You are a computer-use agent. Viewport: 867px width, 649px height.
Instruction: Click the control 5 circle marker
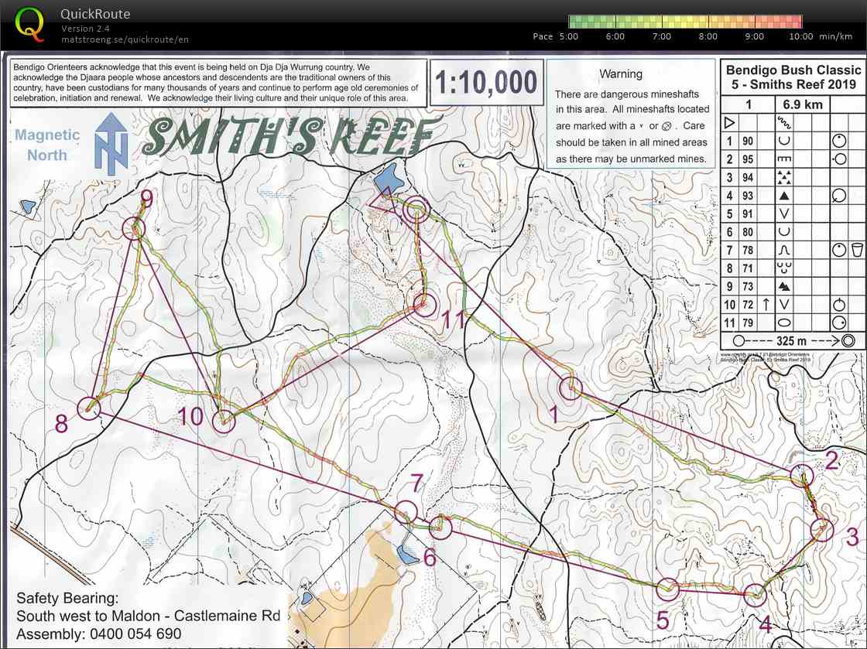[x=667, y=589]
